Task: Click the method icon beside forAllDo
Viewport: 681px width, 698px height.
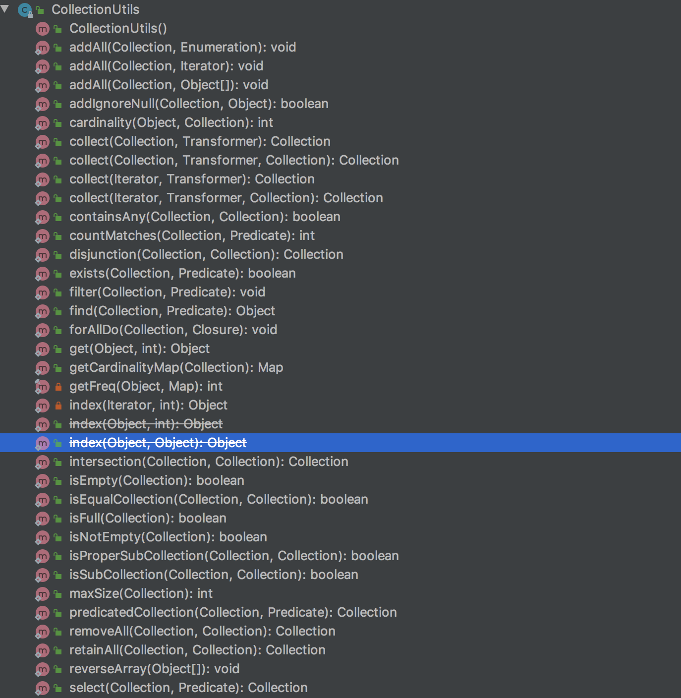Action: click(43, 330)
